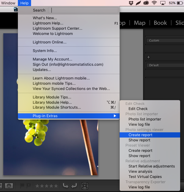
Task: Choose Manage My Account...
Action: (69, 59)
